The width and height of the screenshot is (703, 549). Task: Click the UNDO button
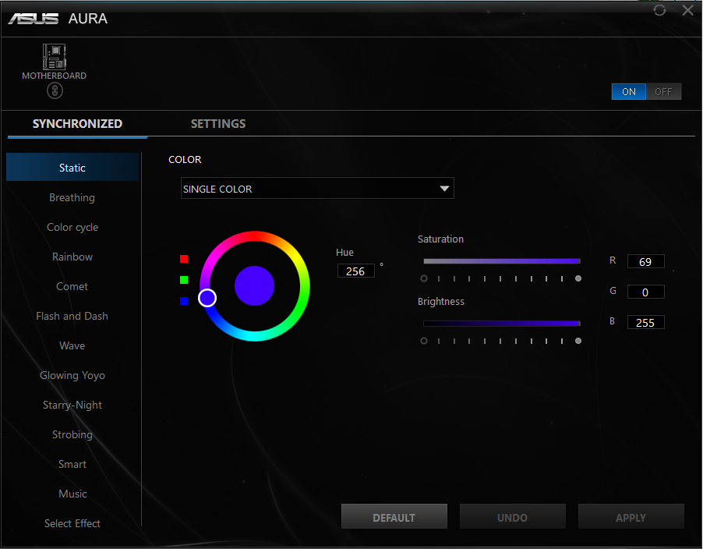coord(513,517)
